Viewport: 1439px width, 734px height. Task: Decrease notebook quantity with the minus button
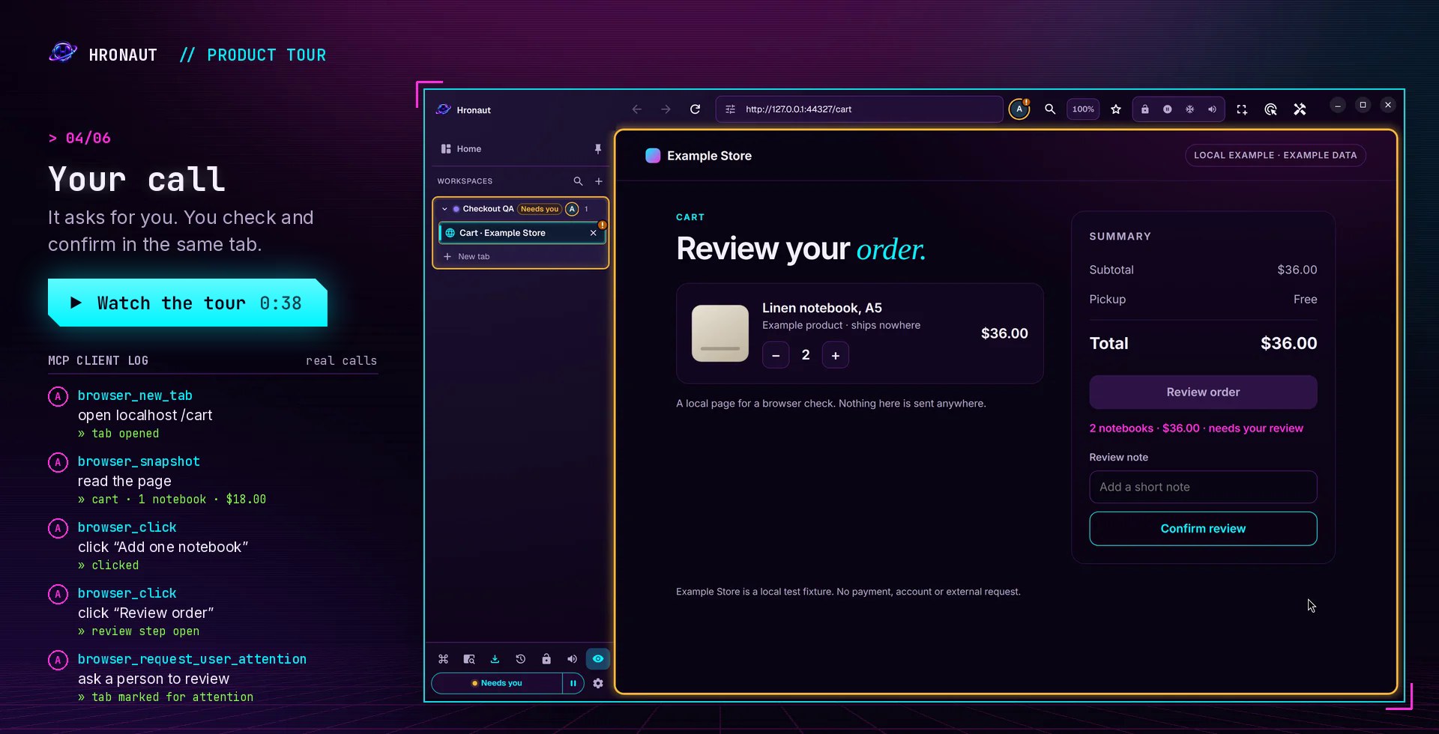point(776,355)
